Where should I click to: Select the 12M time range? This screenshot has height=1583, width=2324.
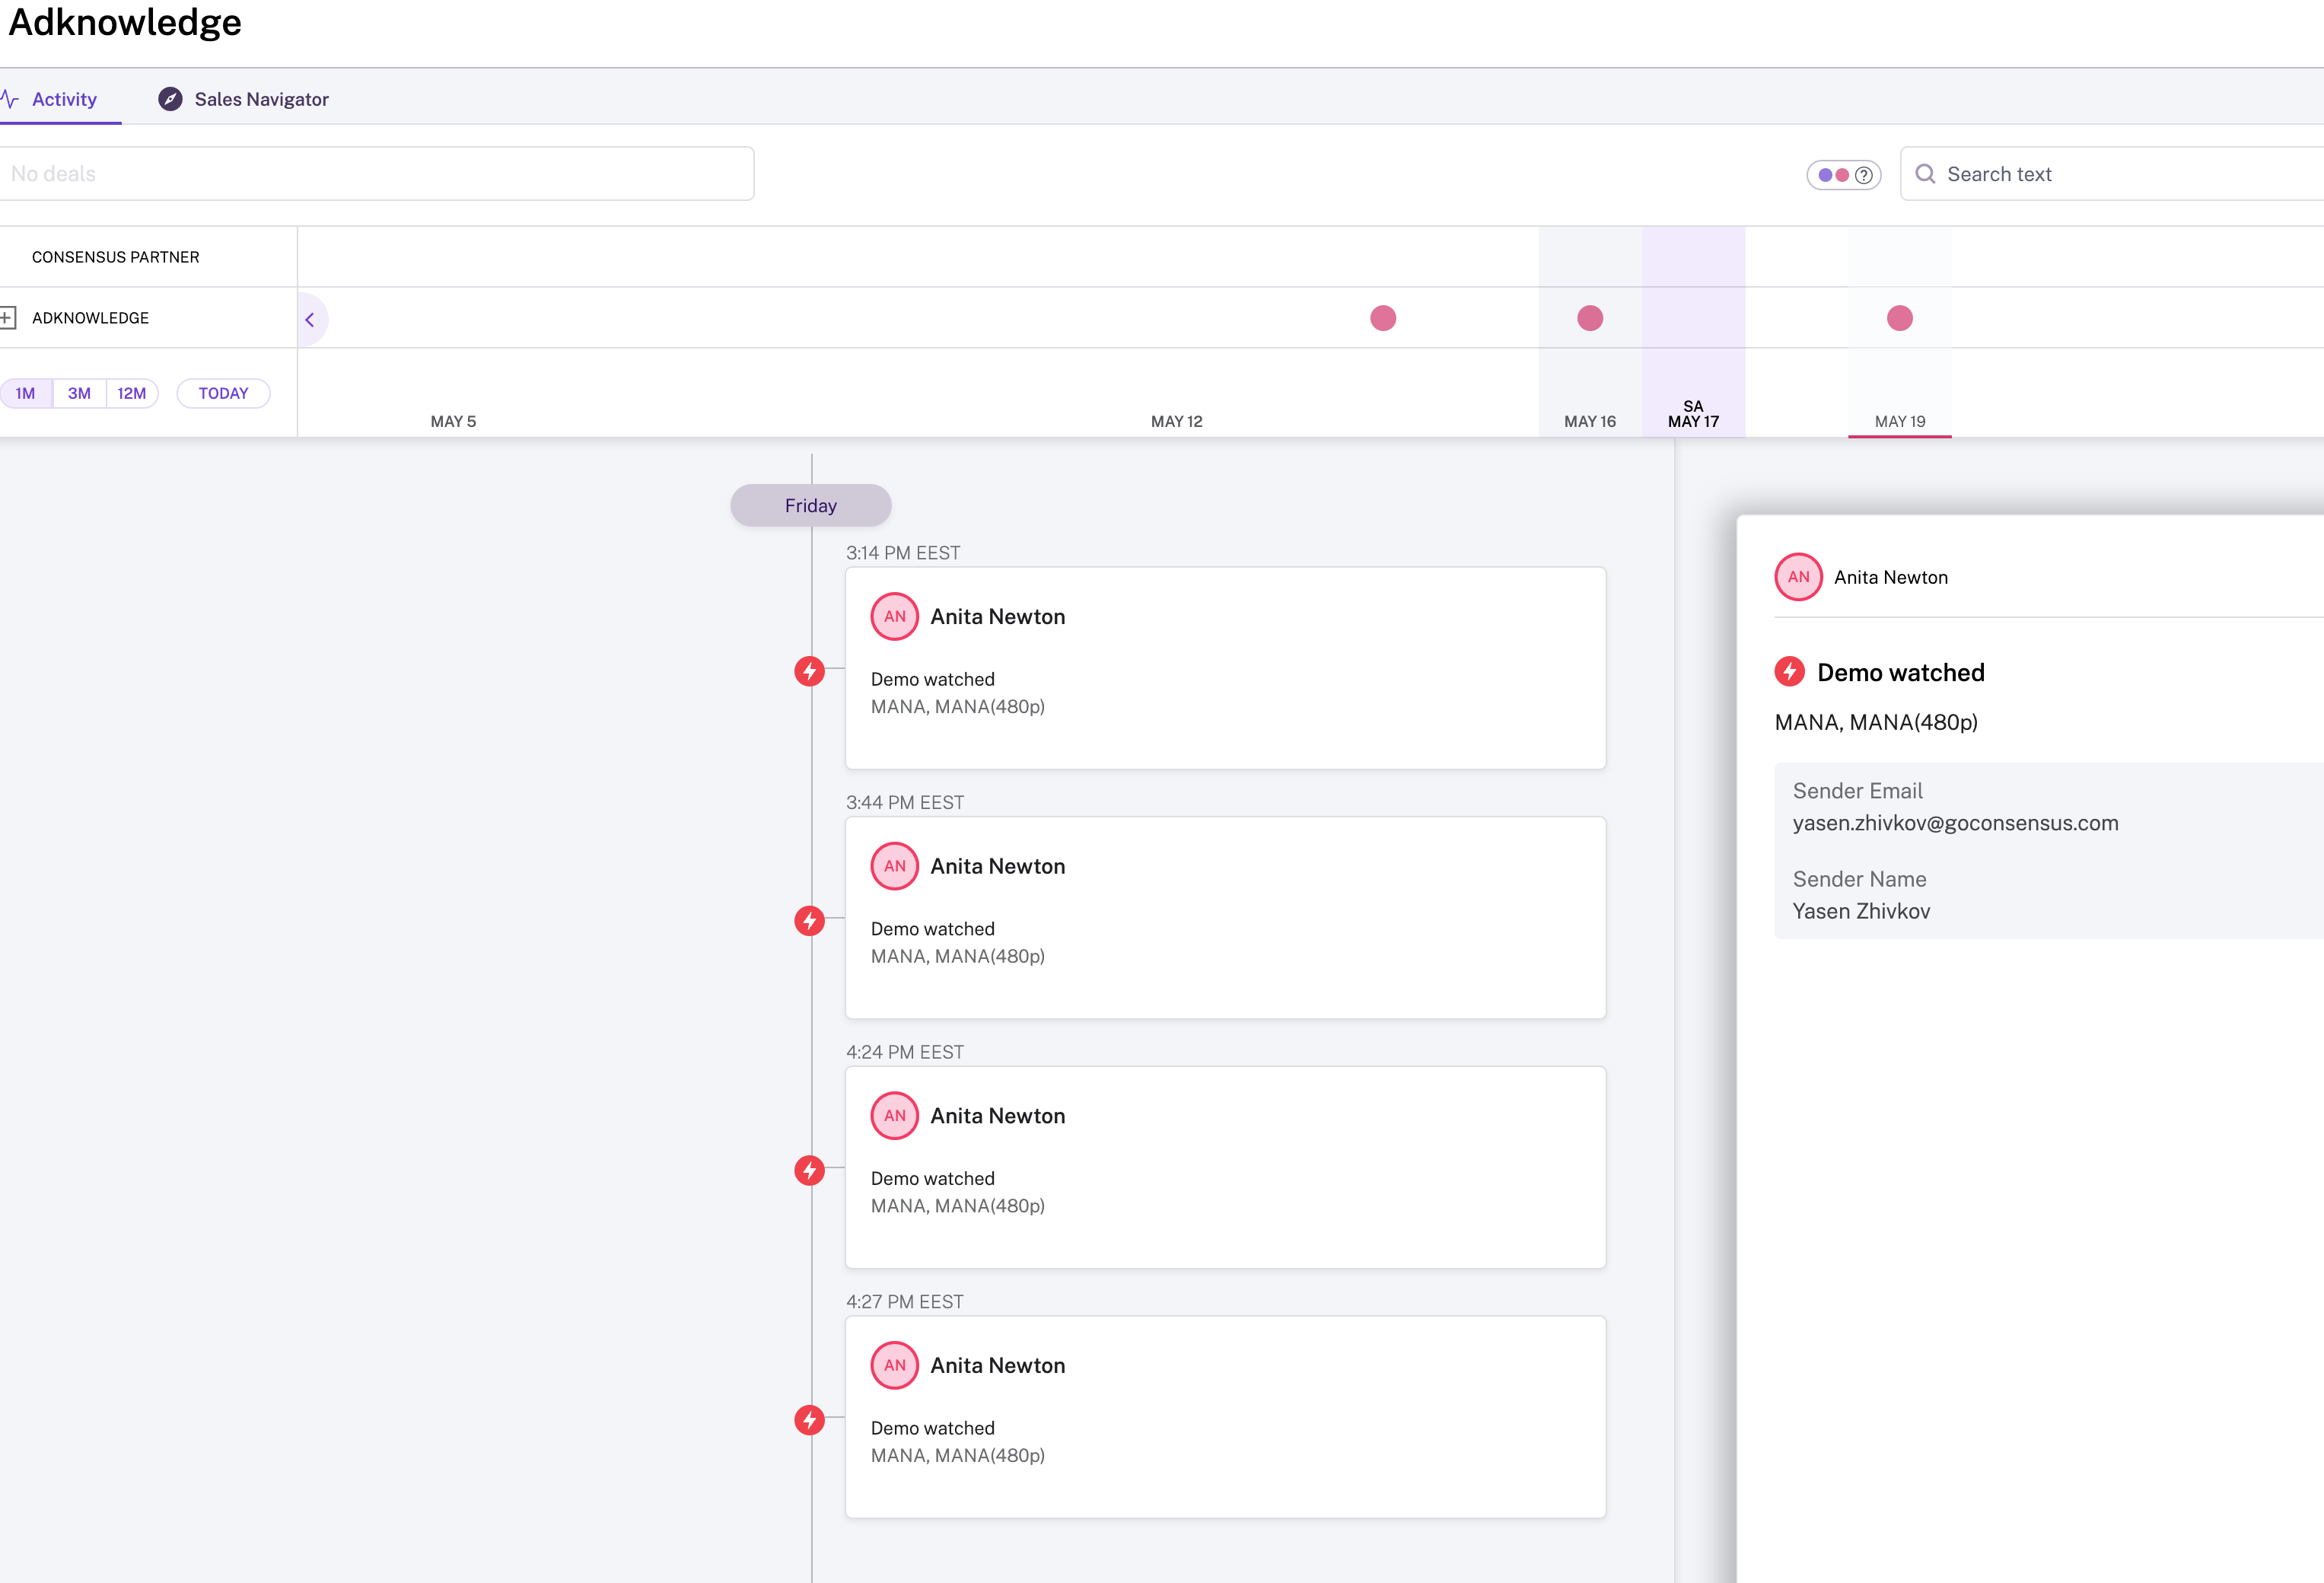click(x=131, y=393)
